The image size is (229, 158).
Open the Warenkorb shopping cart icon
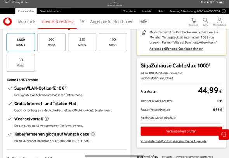coord(193,22)
